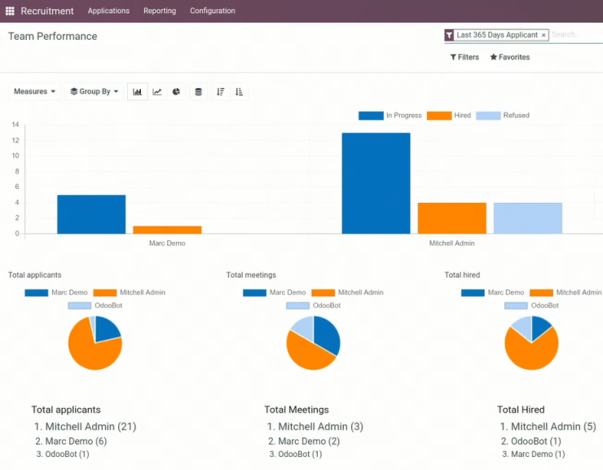Open the Reporting menu
Image resolution: width=603 pixels, height=470 pixels.
(160, 11)
